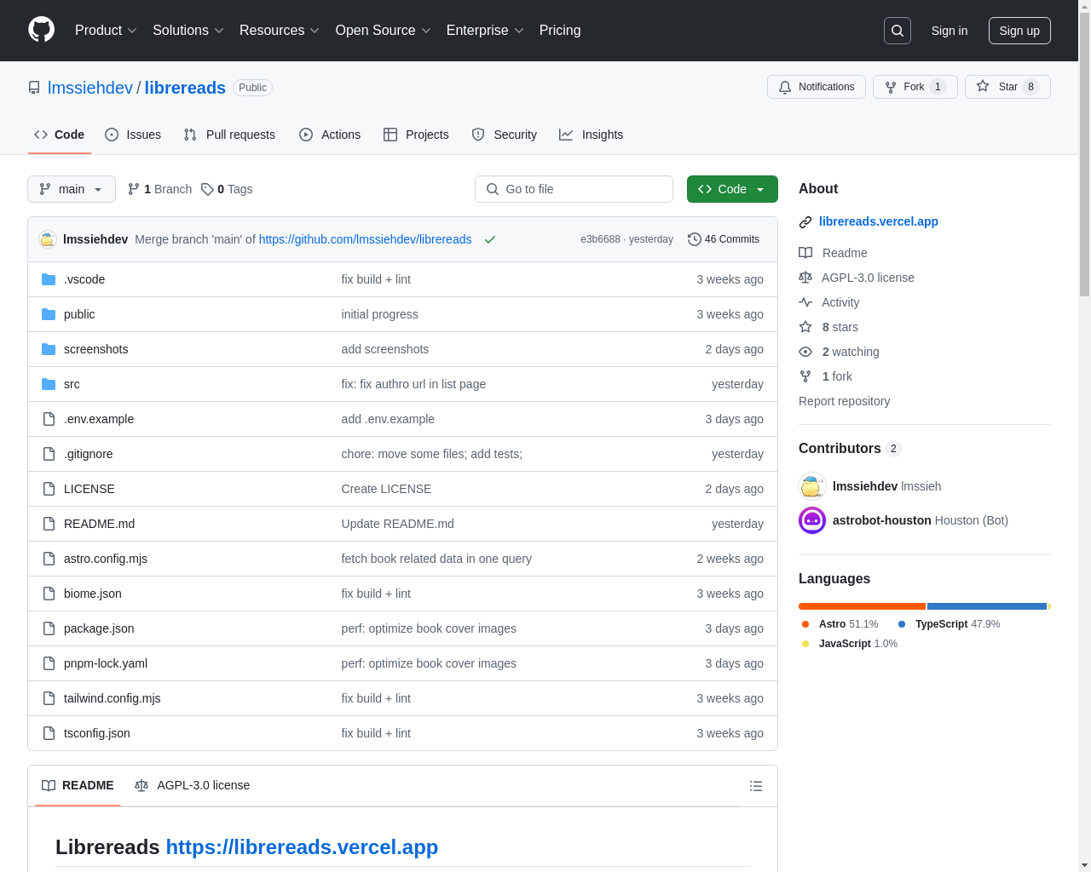Switch to the Insights tab
The width and height of the screenshot is (1091, 872).
click(x=592, y=135)
